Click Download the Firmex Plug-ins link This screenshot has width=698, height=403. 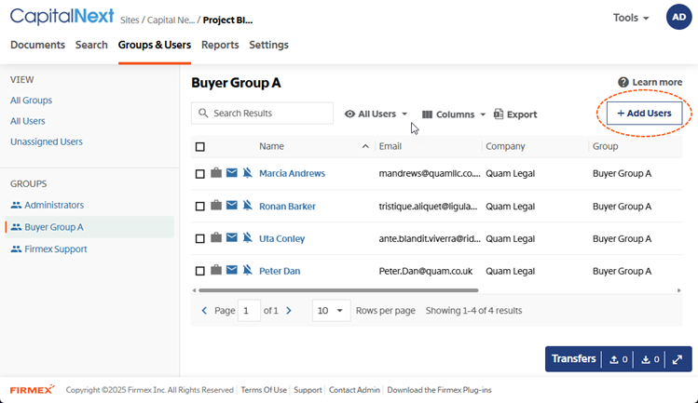(439, 390)
